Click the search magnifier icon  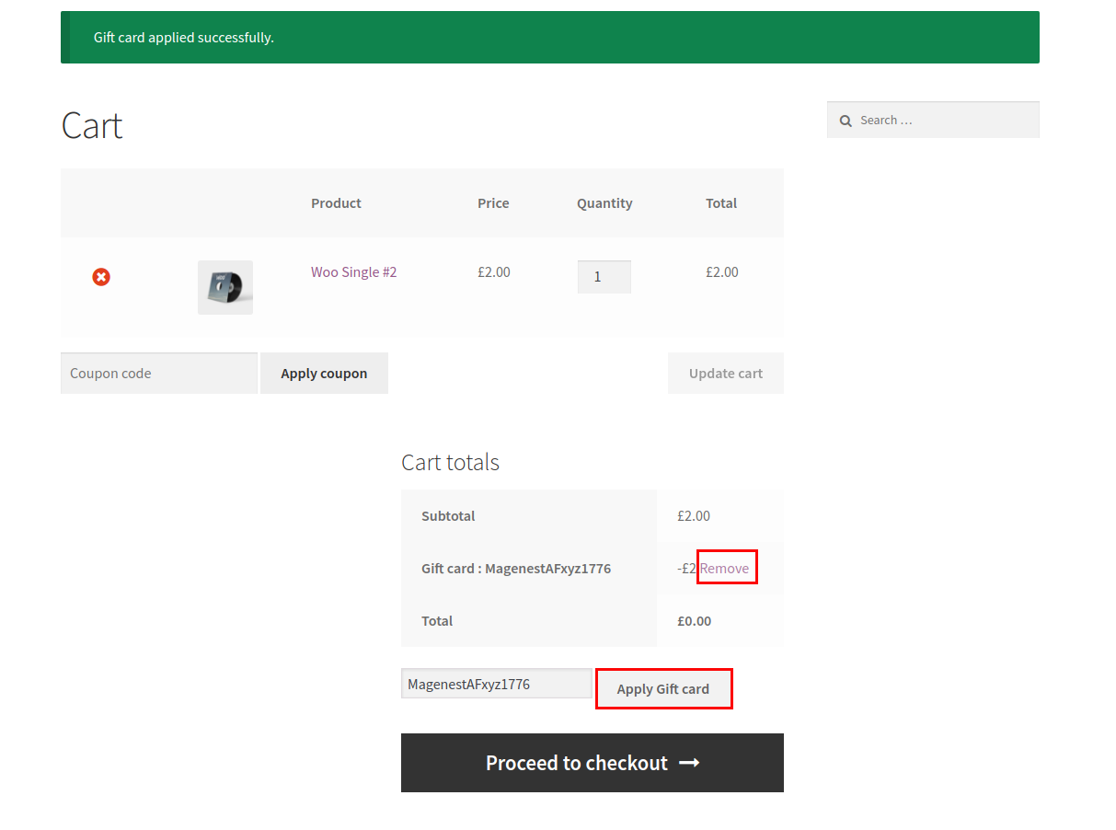846,121
